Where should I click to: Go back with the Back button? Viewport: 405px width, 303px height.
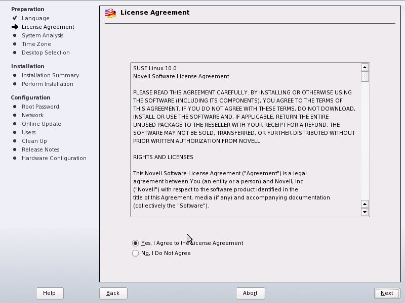coord(113,293)
